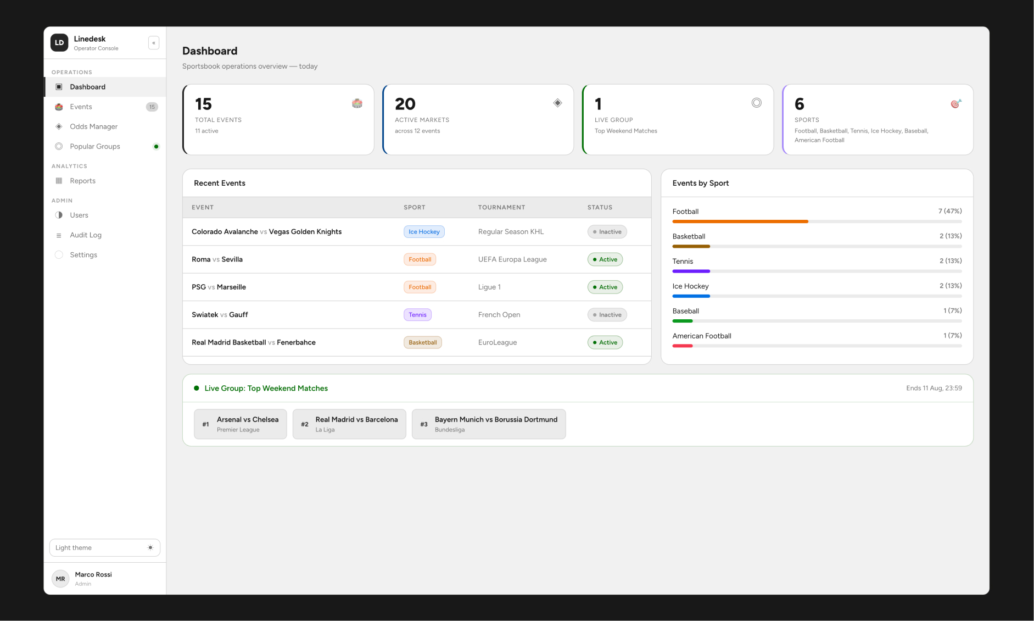Click the orange Football progress bar
This screenshot has width=1034, height=621.
pos(740,221)
